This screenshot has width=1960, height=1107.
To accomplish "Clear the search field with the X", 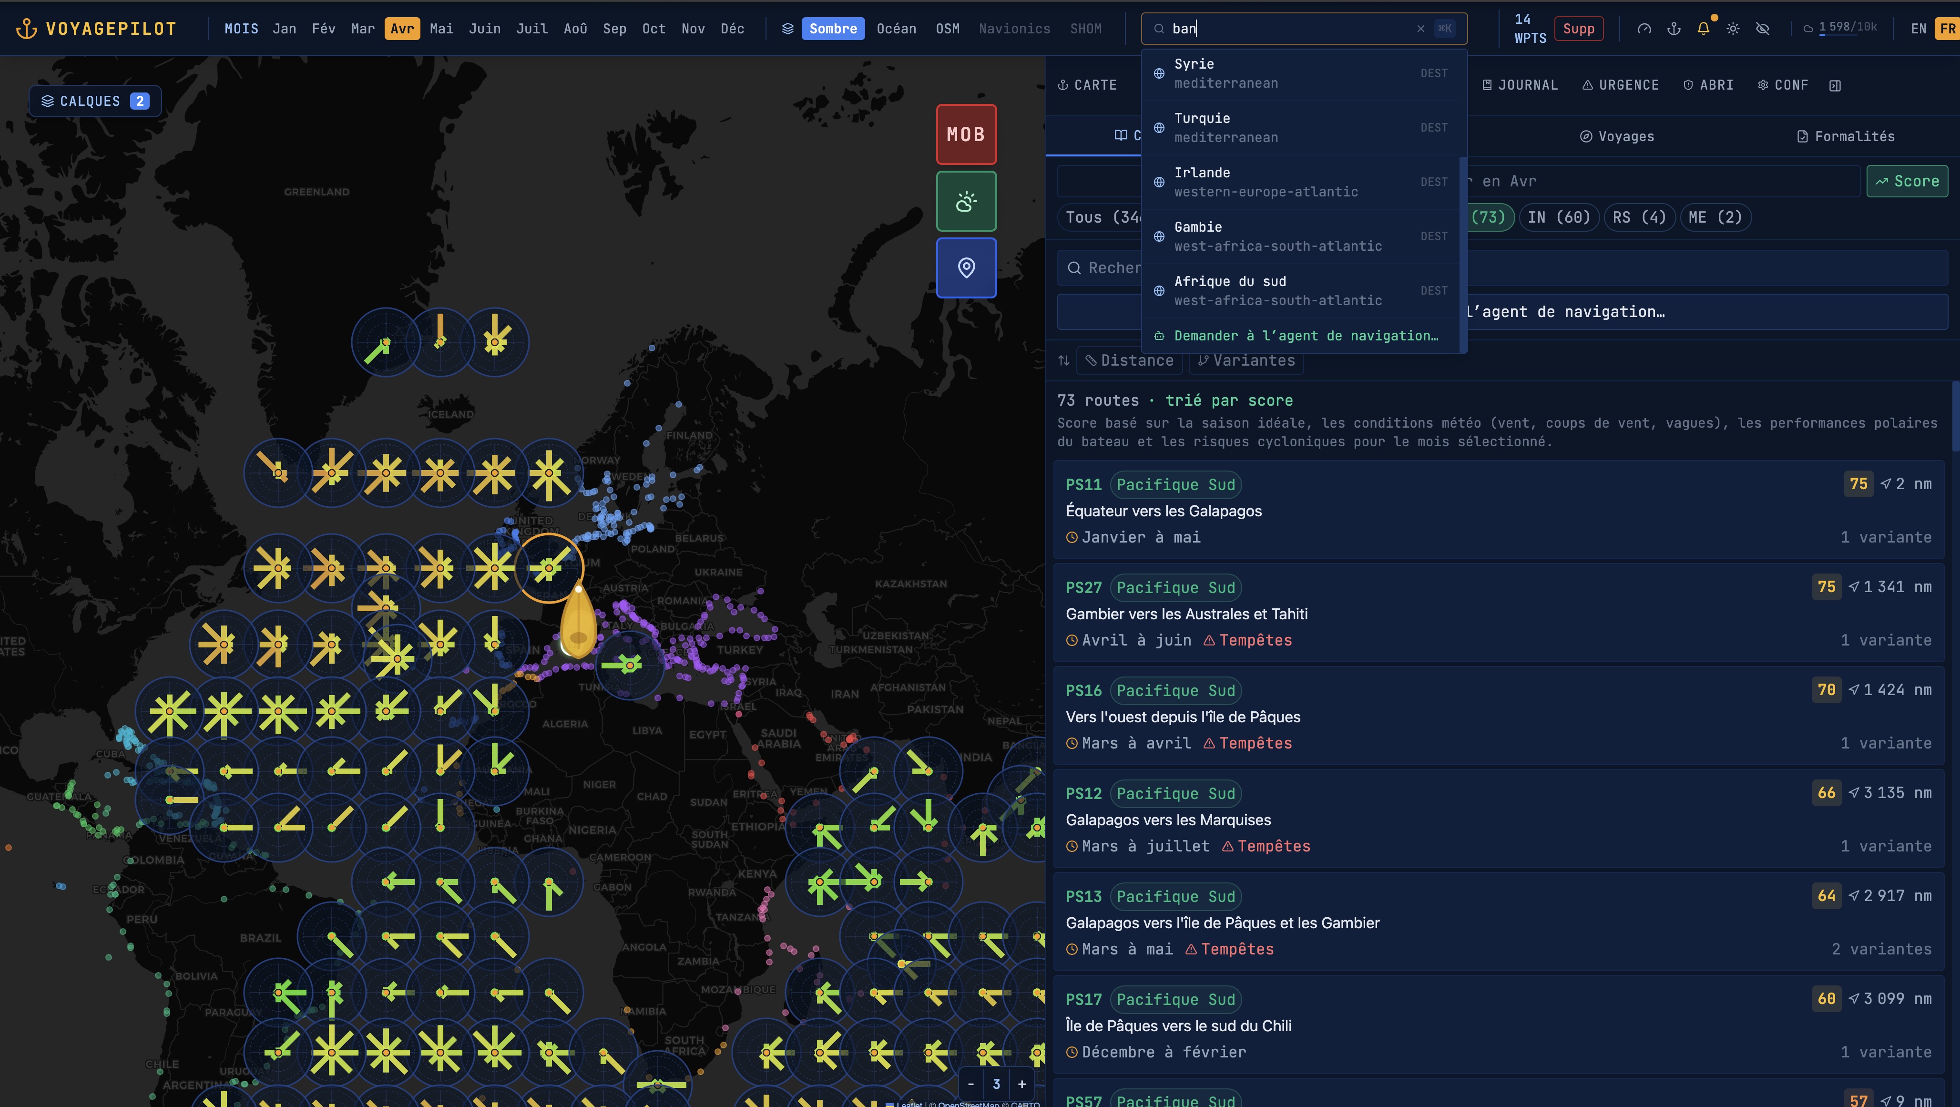I will 1420,29.
